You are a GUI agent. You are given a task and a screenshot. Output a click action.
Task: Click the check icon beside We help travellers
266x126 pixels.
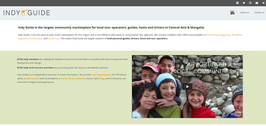pyautogui.click(x=18, y=59)
